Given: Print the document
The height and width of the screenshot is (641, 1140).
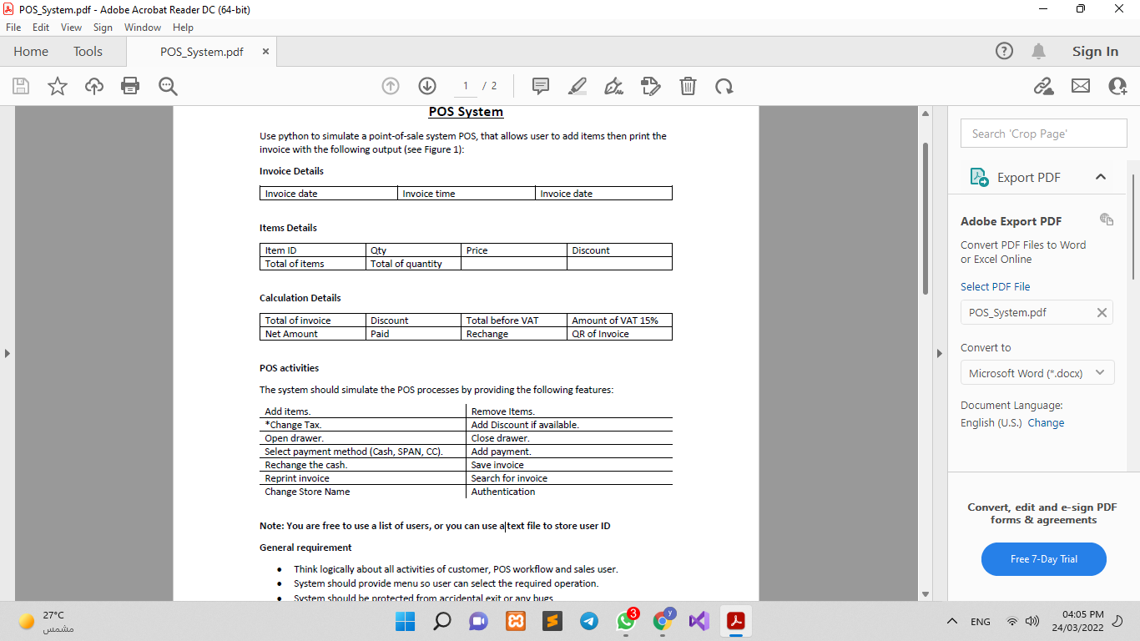Looking at the screenshot, I should point(130,86).
